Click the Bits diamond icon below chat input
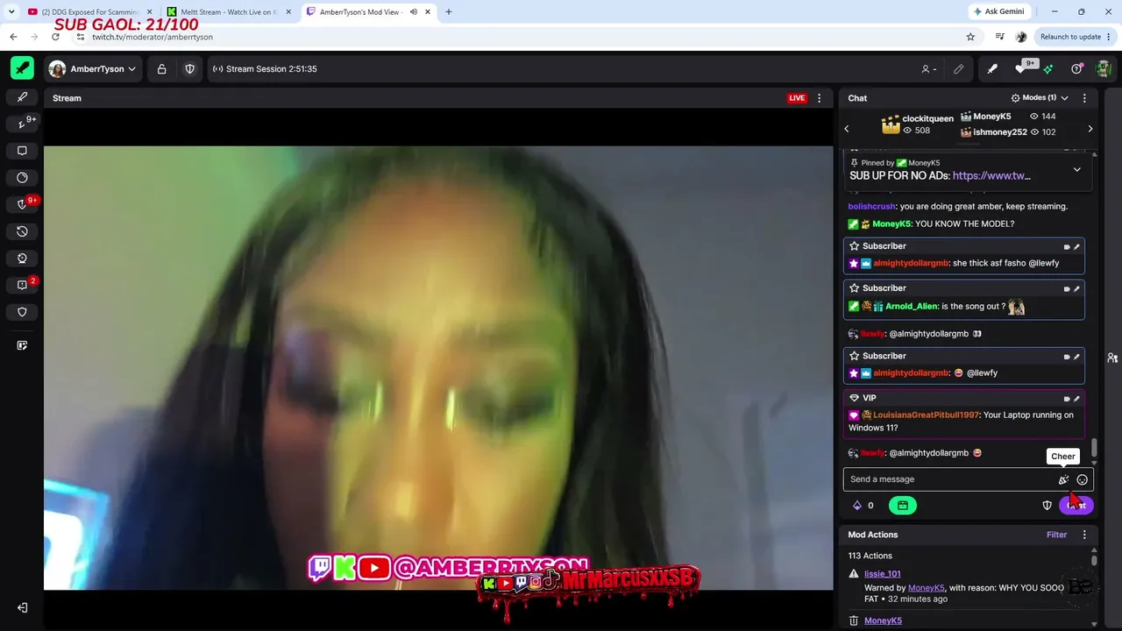Viewport: 1122px width, 631px height. coord(857,505)
